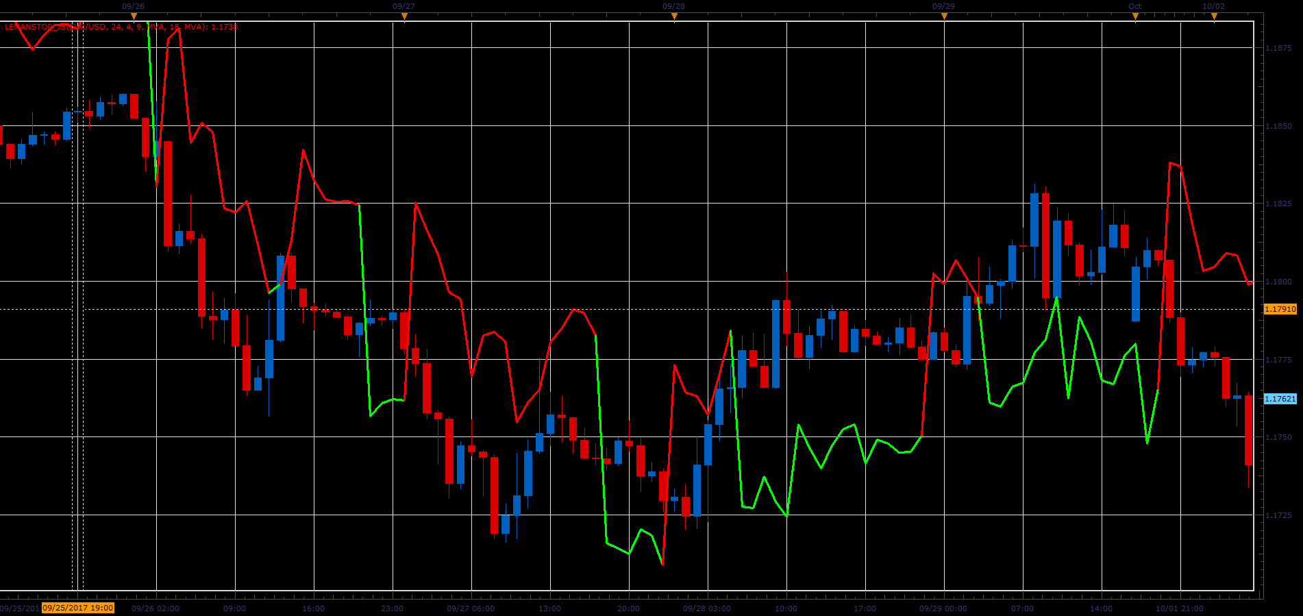Select the orange 09/27 day marker triangle
The width and height of the screenshot is (1303, 616).
[x=404, y=16]
